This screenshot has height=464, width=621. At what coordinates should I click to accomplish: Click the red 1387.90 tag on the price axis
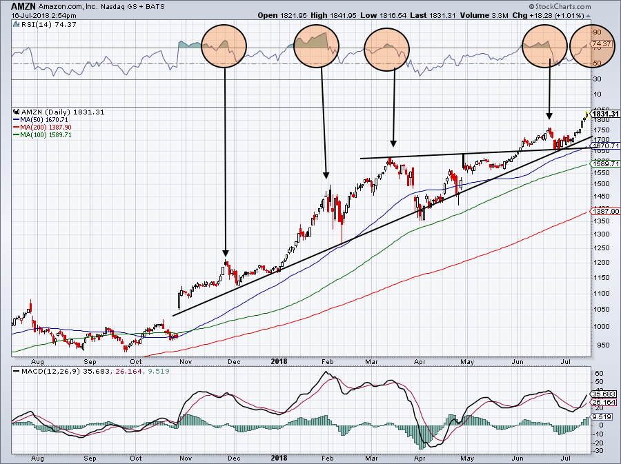[606, 211]
